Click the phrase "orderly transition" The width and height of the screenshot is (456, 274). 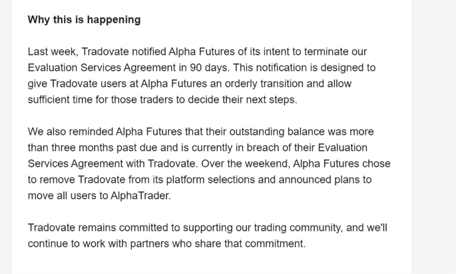click(264, 83)
